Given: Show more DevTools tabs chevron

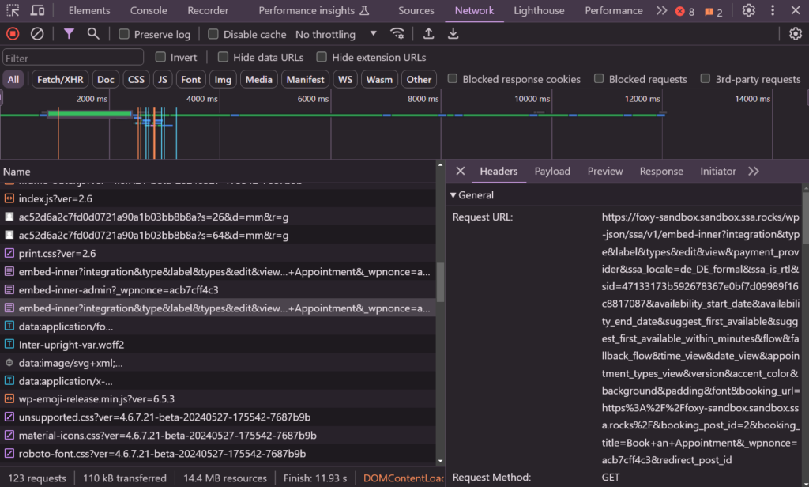Looking at the screenshot, I should click(661, 10).
